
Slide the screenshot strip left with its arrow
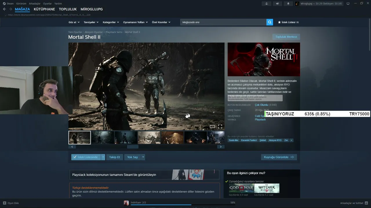[72, 147]
